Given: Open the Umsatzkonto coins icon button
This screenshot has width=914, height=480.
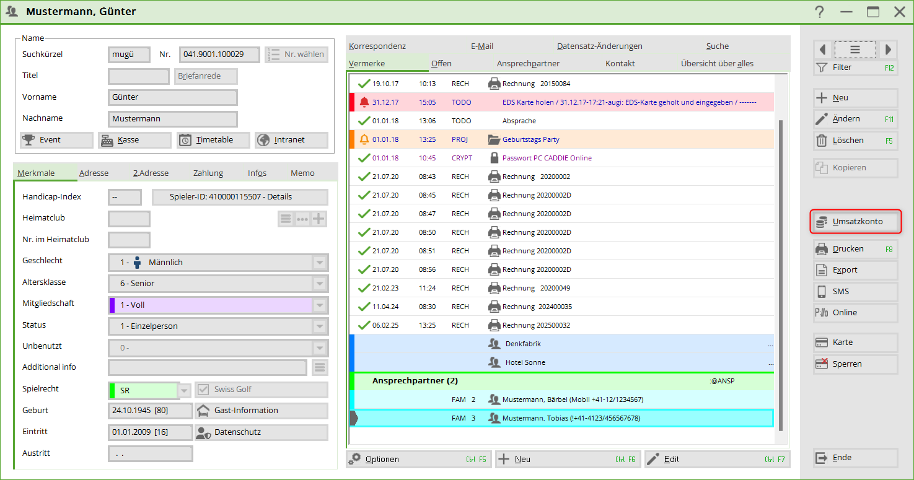Looking at the screenshot, I should click(x=822, y=222).
